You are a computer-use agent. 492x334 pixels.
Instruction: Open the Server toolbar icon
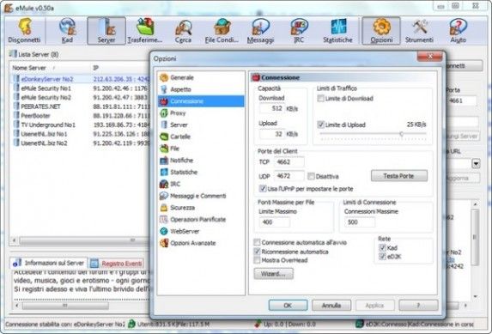(106, 30)
